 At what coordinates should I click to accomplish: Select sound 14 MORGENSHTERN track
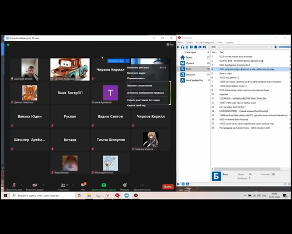coord(251,111)
